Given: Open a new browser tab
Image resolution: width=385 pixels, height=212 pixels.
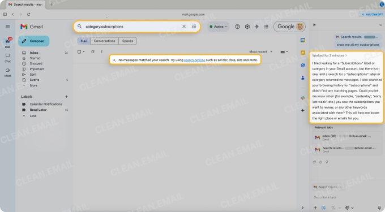Looking at the screenshot, I should 51,5.
